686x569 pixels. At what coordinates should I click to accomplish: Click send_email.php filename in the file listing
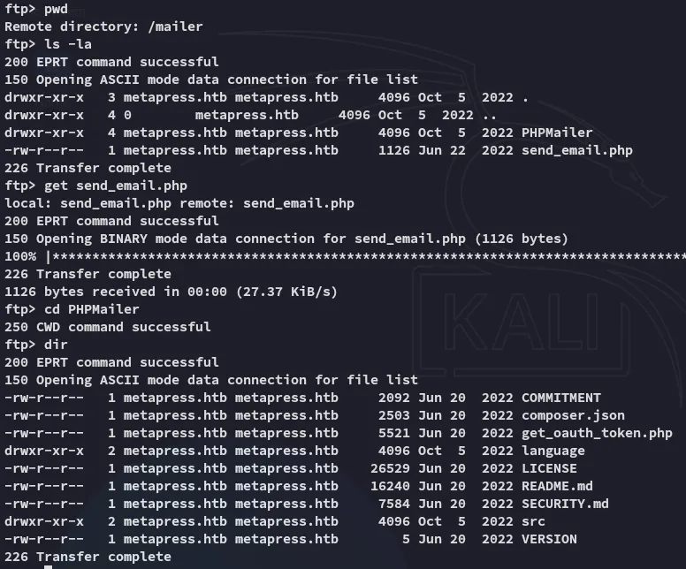576,150
